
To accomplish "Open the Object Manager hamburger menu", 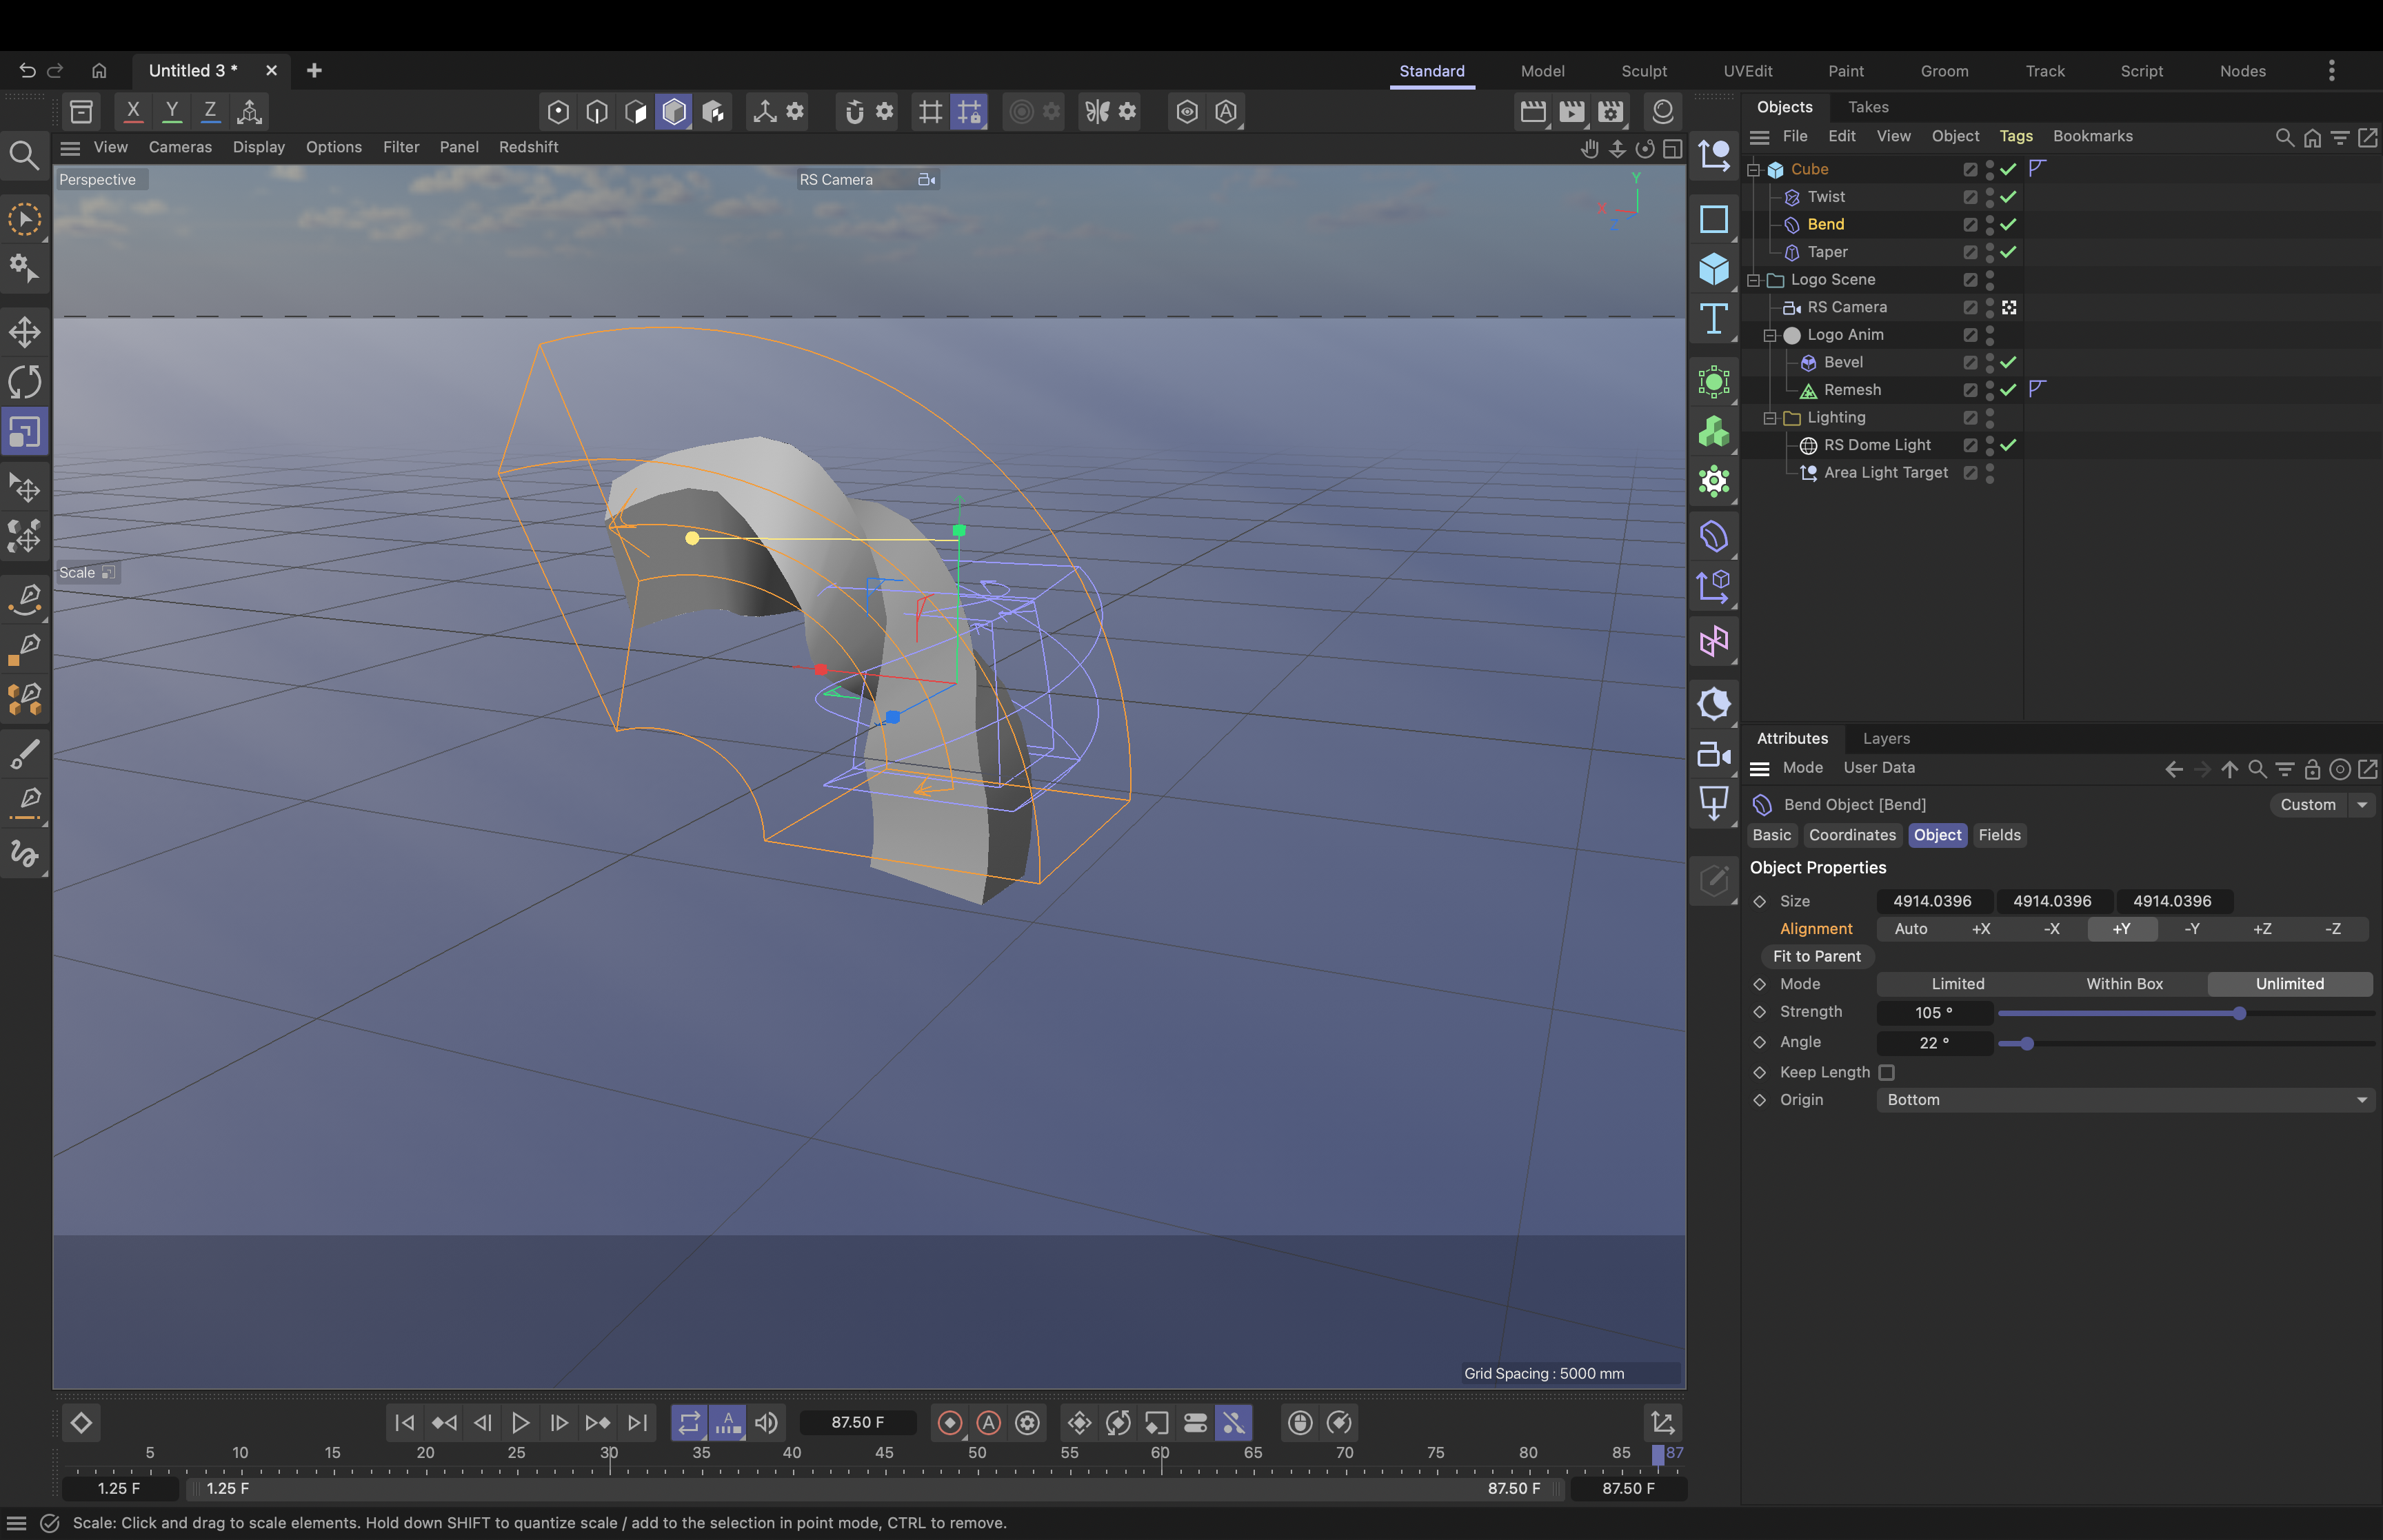I will pyautogui.click(x=1759, y=137).
